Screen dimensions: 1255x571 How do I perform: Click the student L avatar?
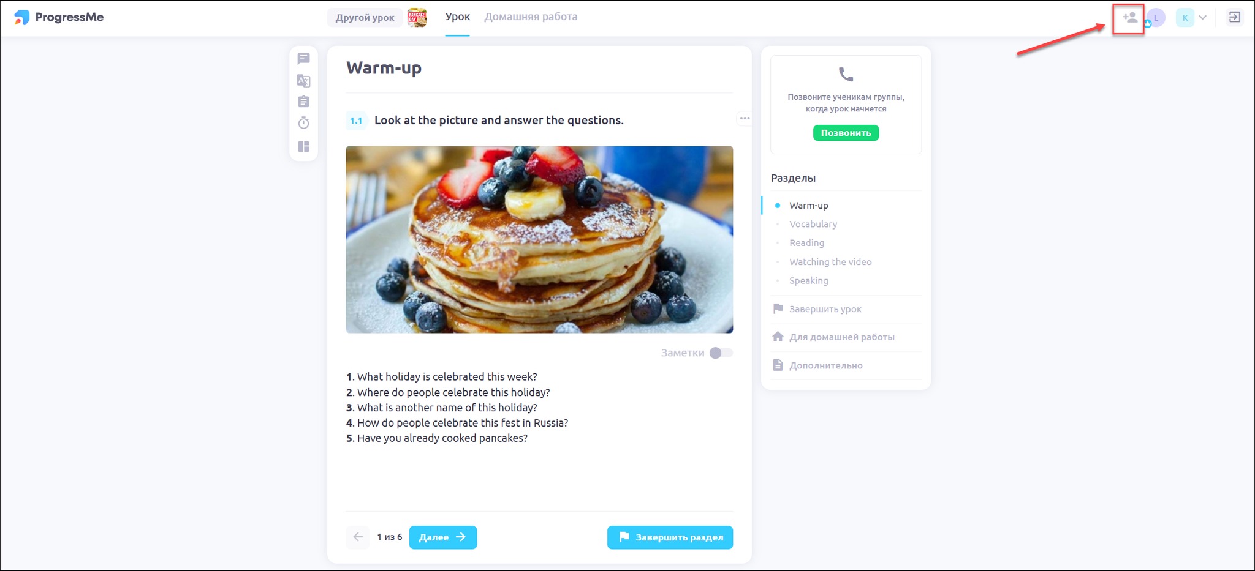point(1156,18)
